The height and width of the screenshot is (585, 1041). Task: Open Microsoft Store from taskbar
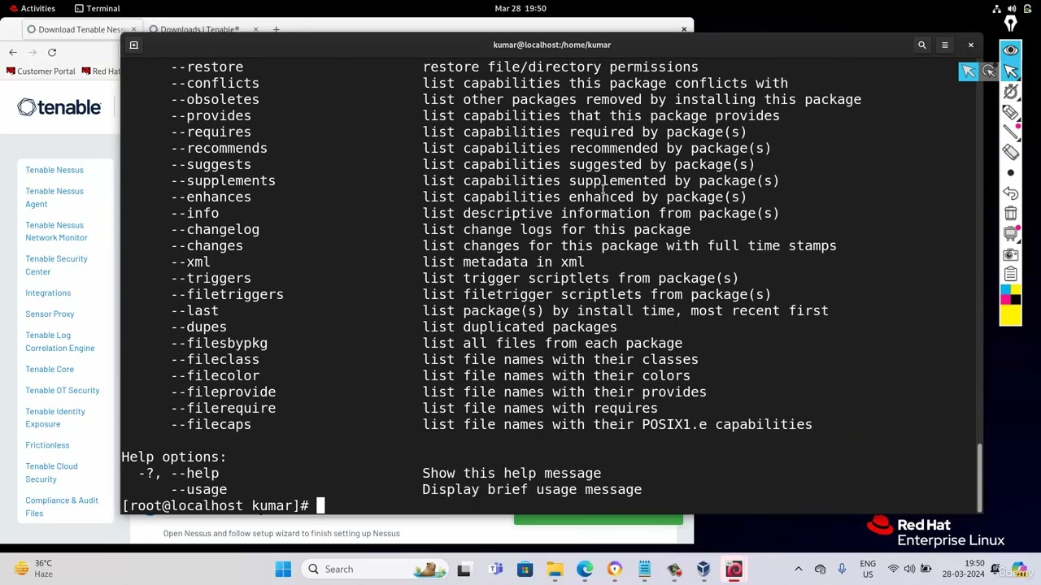pos(525,569)
